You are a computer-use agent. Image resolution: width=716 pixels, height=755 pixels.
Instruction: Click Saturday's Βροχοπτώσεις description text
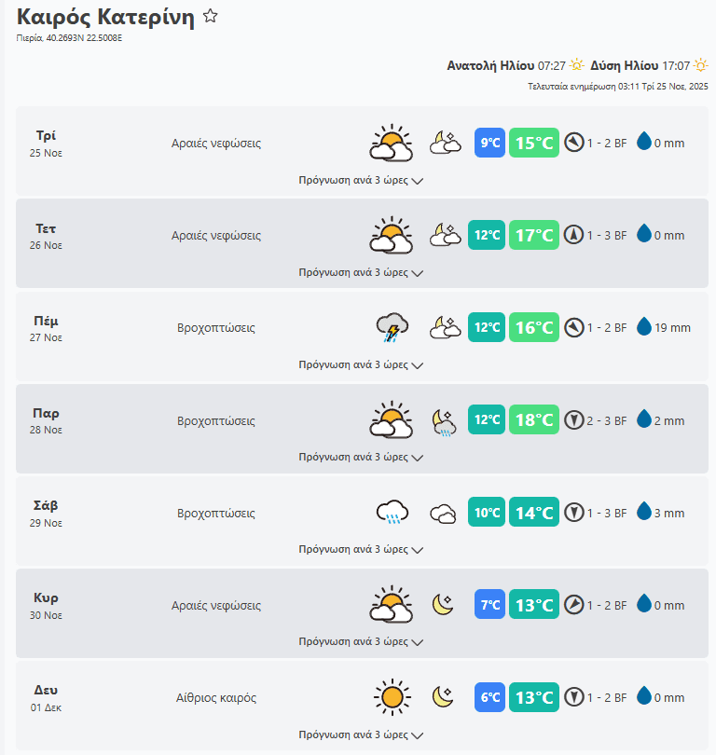pos(216,513)
